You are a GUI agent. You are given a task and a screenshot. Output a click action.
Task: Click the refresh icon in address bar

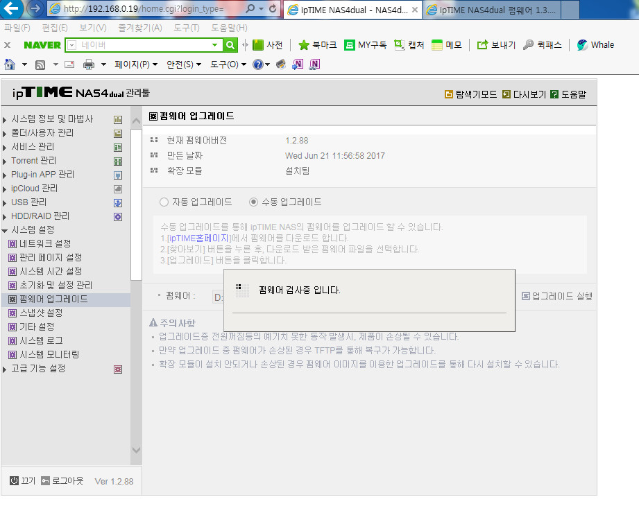pos(273,8)
